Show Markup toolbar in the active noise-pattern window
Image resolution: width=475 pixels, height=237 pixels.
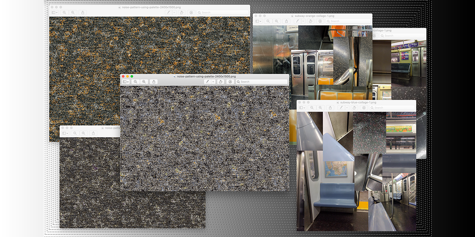point(230,81)
